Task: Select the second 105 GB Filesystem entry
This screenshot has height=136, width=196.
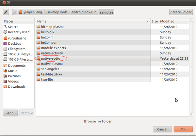Action: 19,59
